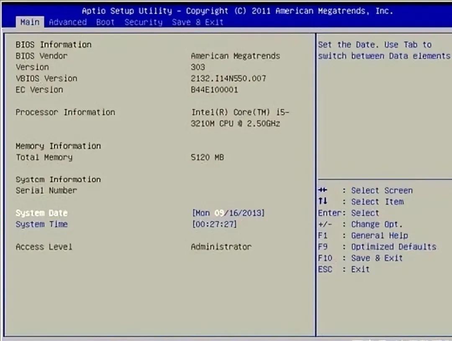
Task: Click the BIOS Information heading
Action: [54, 44]
